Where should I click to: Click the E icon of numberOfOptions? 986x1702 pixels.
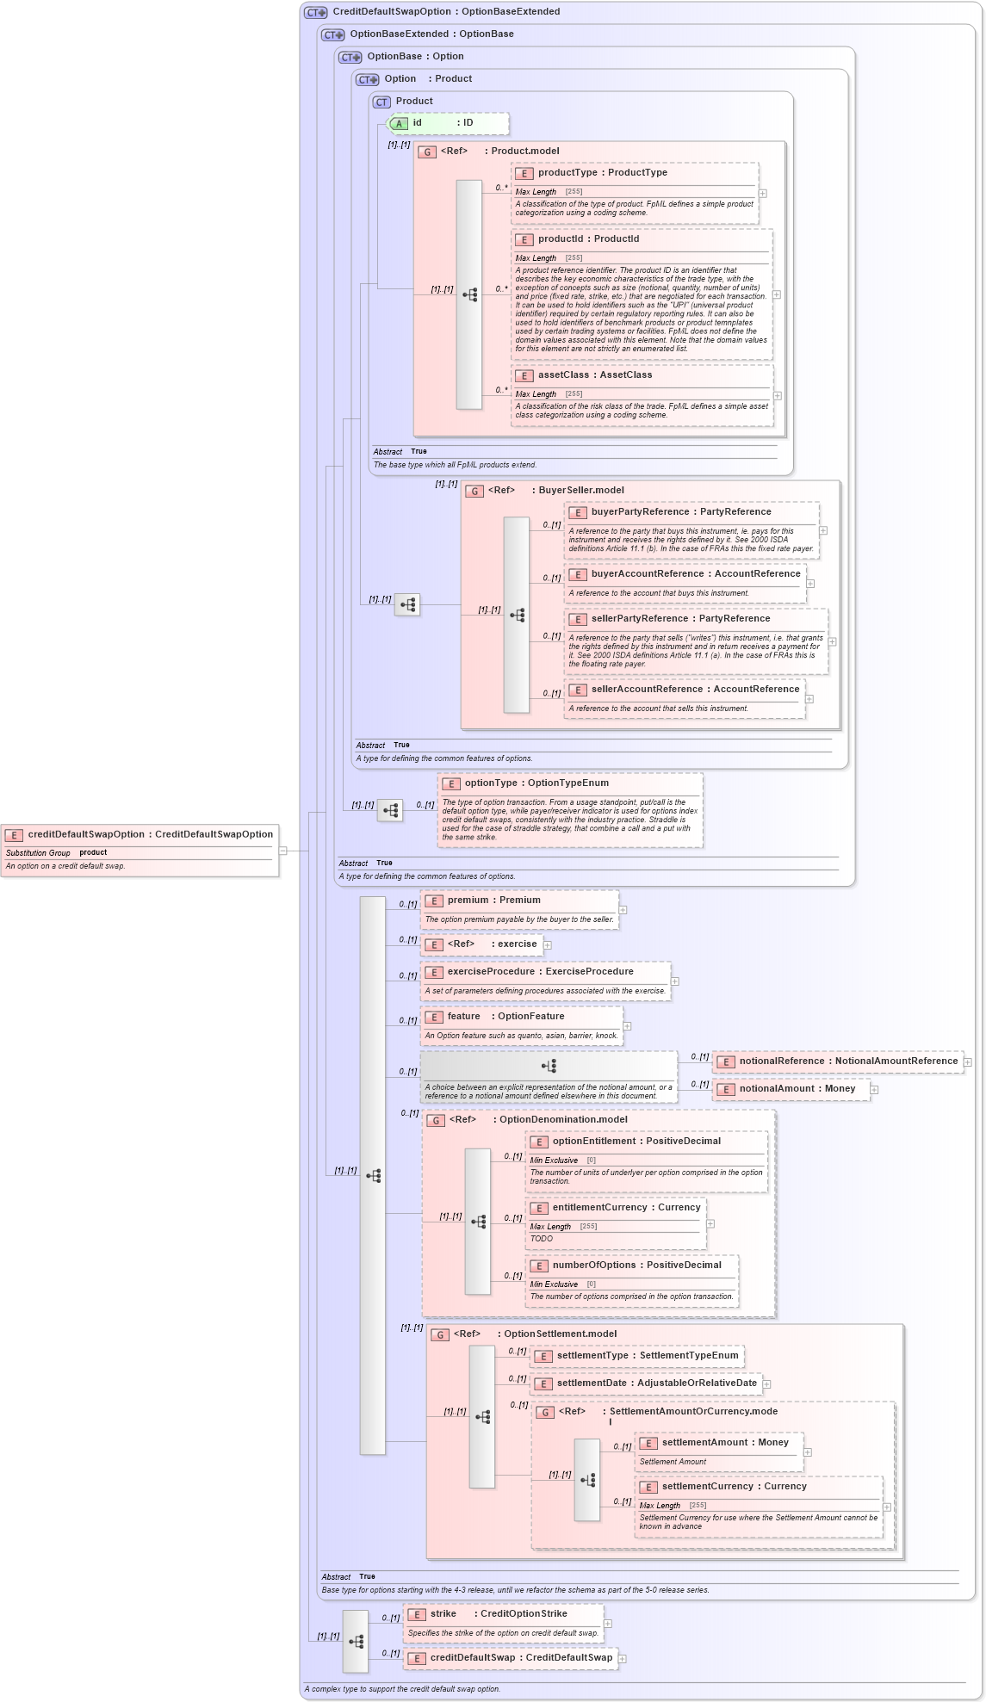[x=539, y=1266]
